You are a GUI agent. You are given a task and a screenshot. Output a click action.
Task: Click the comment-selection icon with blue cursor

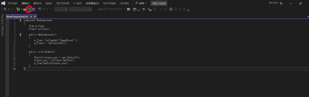(x=150, y=9)
